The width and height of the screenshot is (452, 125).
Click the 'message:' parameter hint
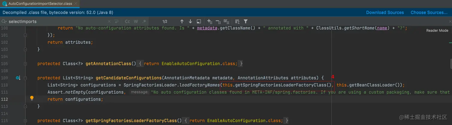tap(140, 92)
